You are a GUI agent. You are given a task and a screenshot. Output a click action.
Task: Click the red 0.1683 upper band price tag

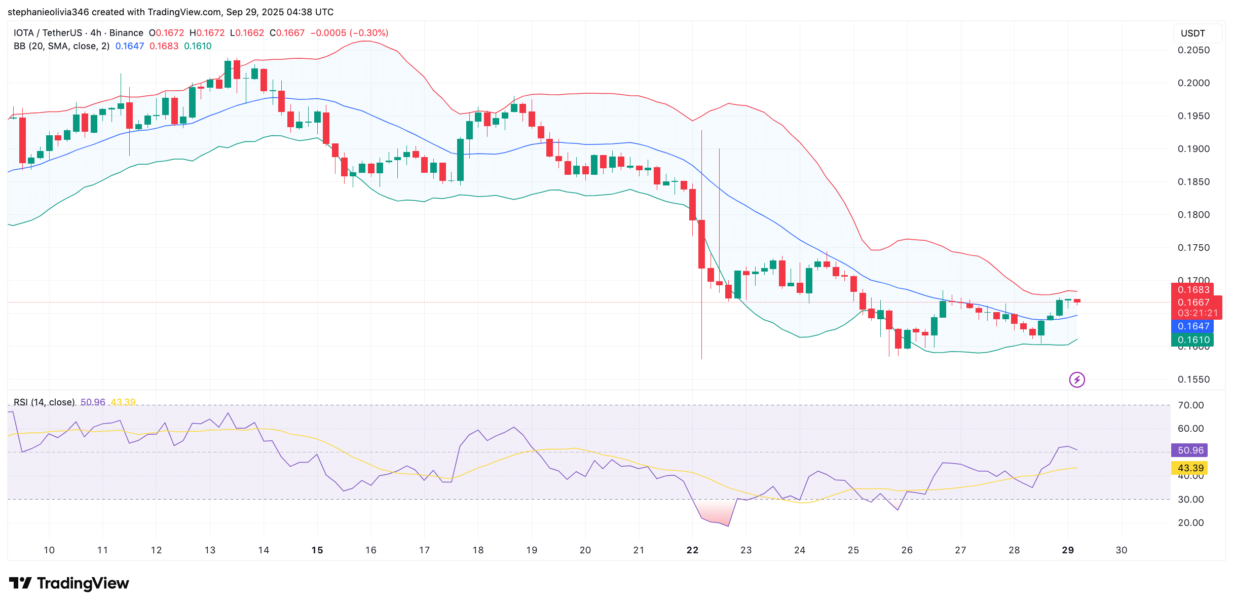point(1192,290)
